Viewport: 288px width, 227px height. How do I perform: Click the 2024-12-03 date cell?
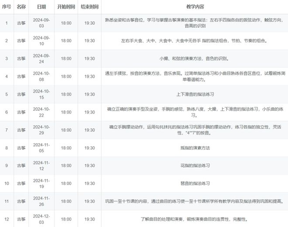41,219
